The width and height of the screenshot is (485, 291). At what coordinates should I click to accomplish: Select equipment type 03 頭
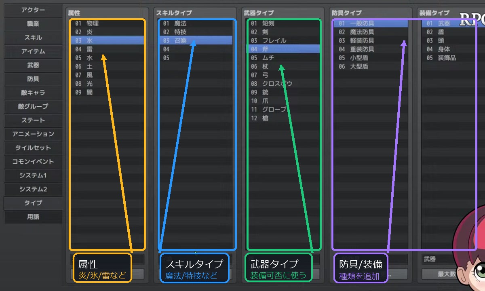pos(453,40)
